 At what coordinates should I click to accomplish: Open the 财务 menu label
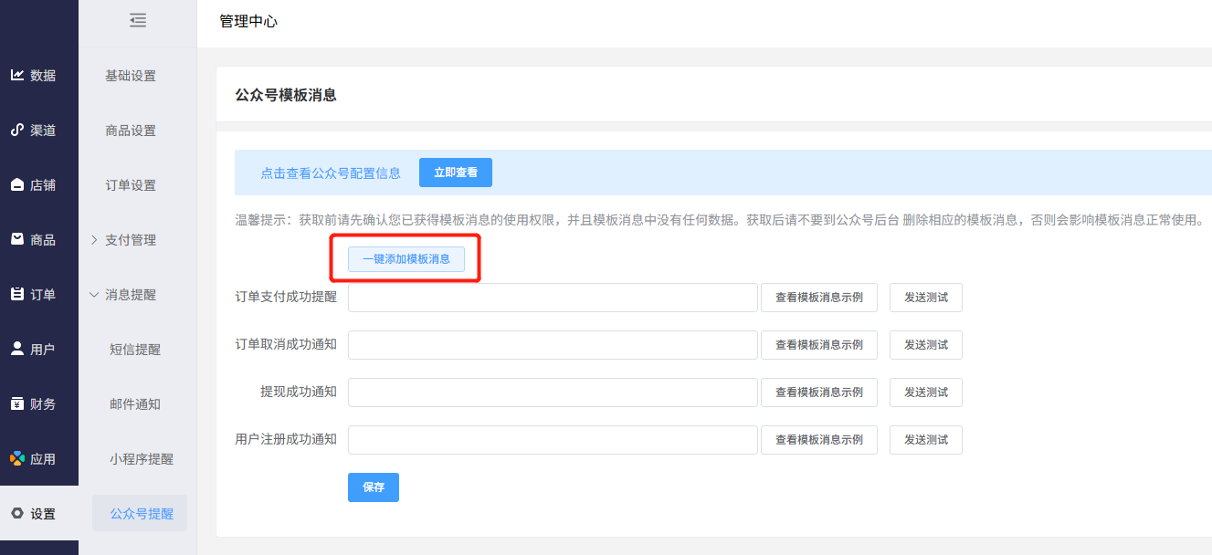[43, 404]
